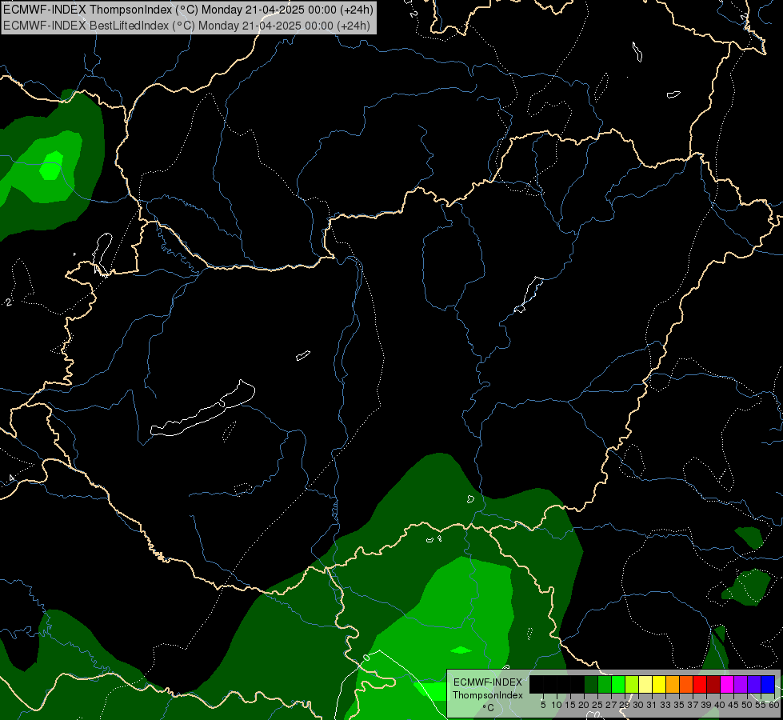The image size is (783, 720).
Task: Select the dark green 20–25 legend swatch
Action: click(x=591, y=684)
